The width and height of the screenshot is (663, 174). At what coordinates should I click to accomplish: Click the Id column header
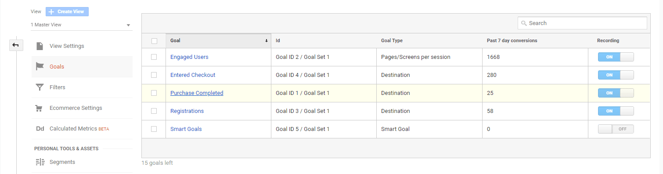coord(324,41)
